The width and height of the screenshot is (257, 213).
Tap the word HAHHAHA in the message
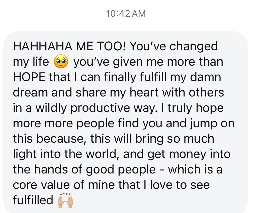(42, 46)
